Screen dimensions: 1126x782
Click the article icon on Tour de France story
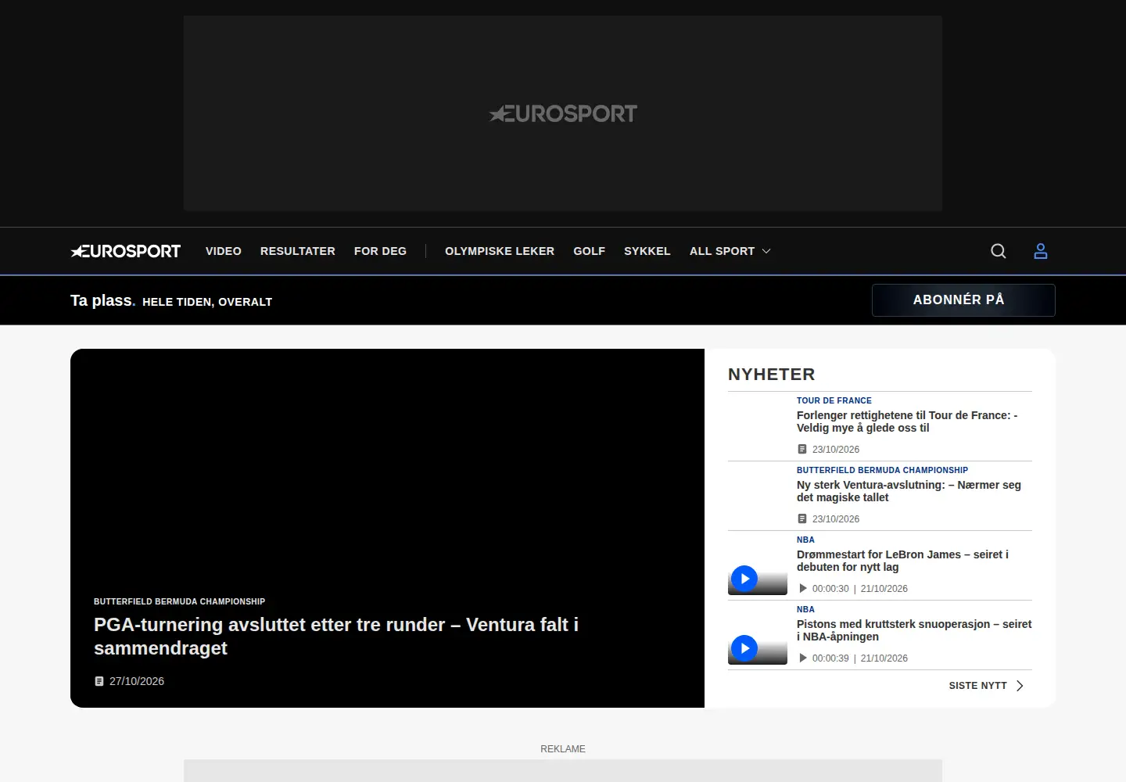[x=802, y=450]
